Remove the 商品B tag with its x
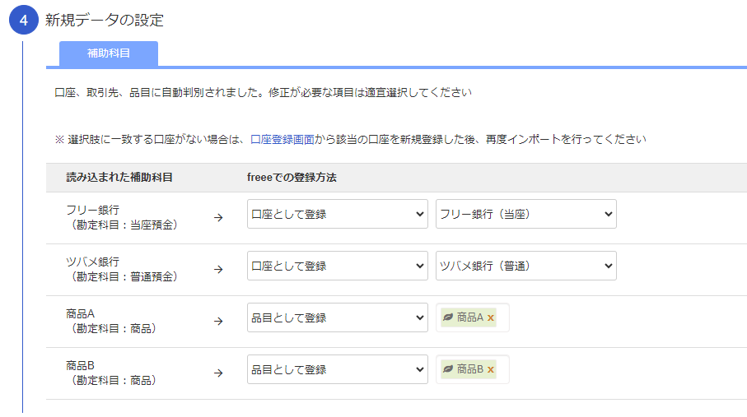Screen dimensions: 747x417 [491, 369]
